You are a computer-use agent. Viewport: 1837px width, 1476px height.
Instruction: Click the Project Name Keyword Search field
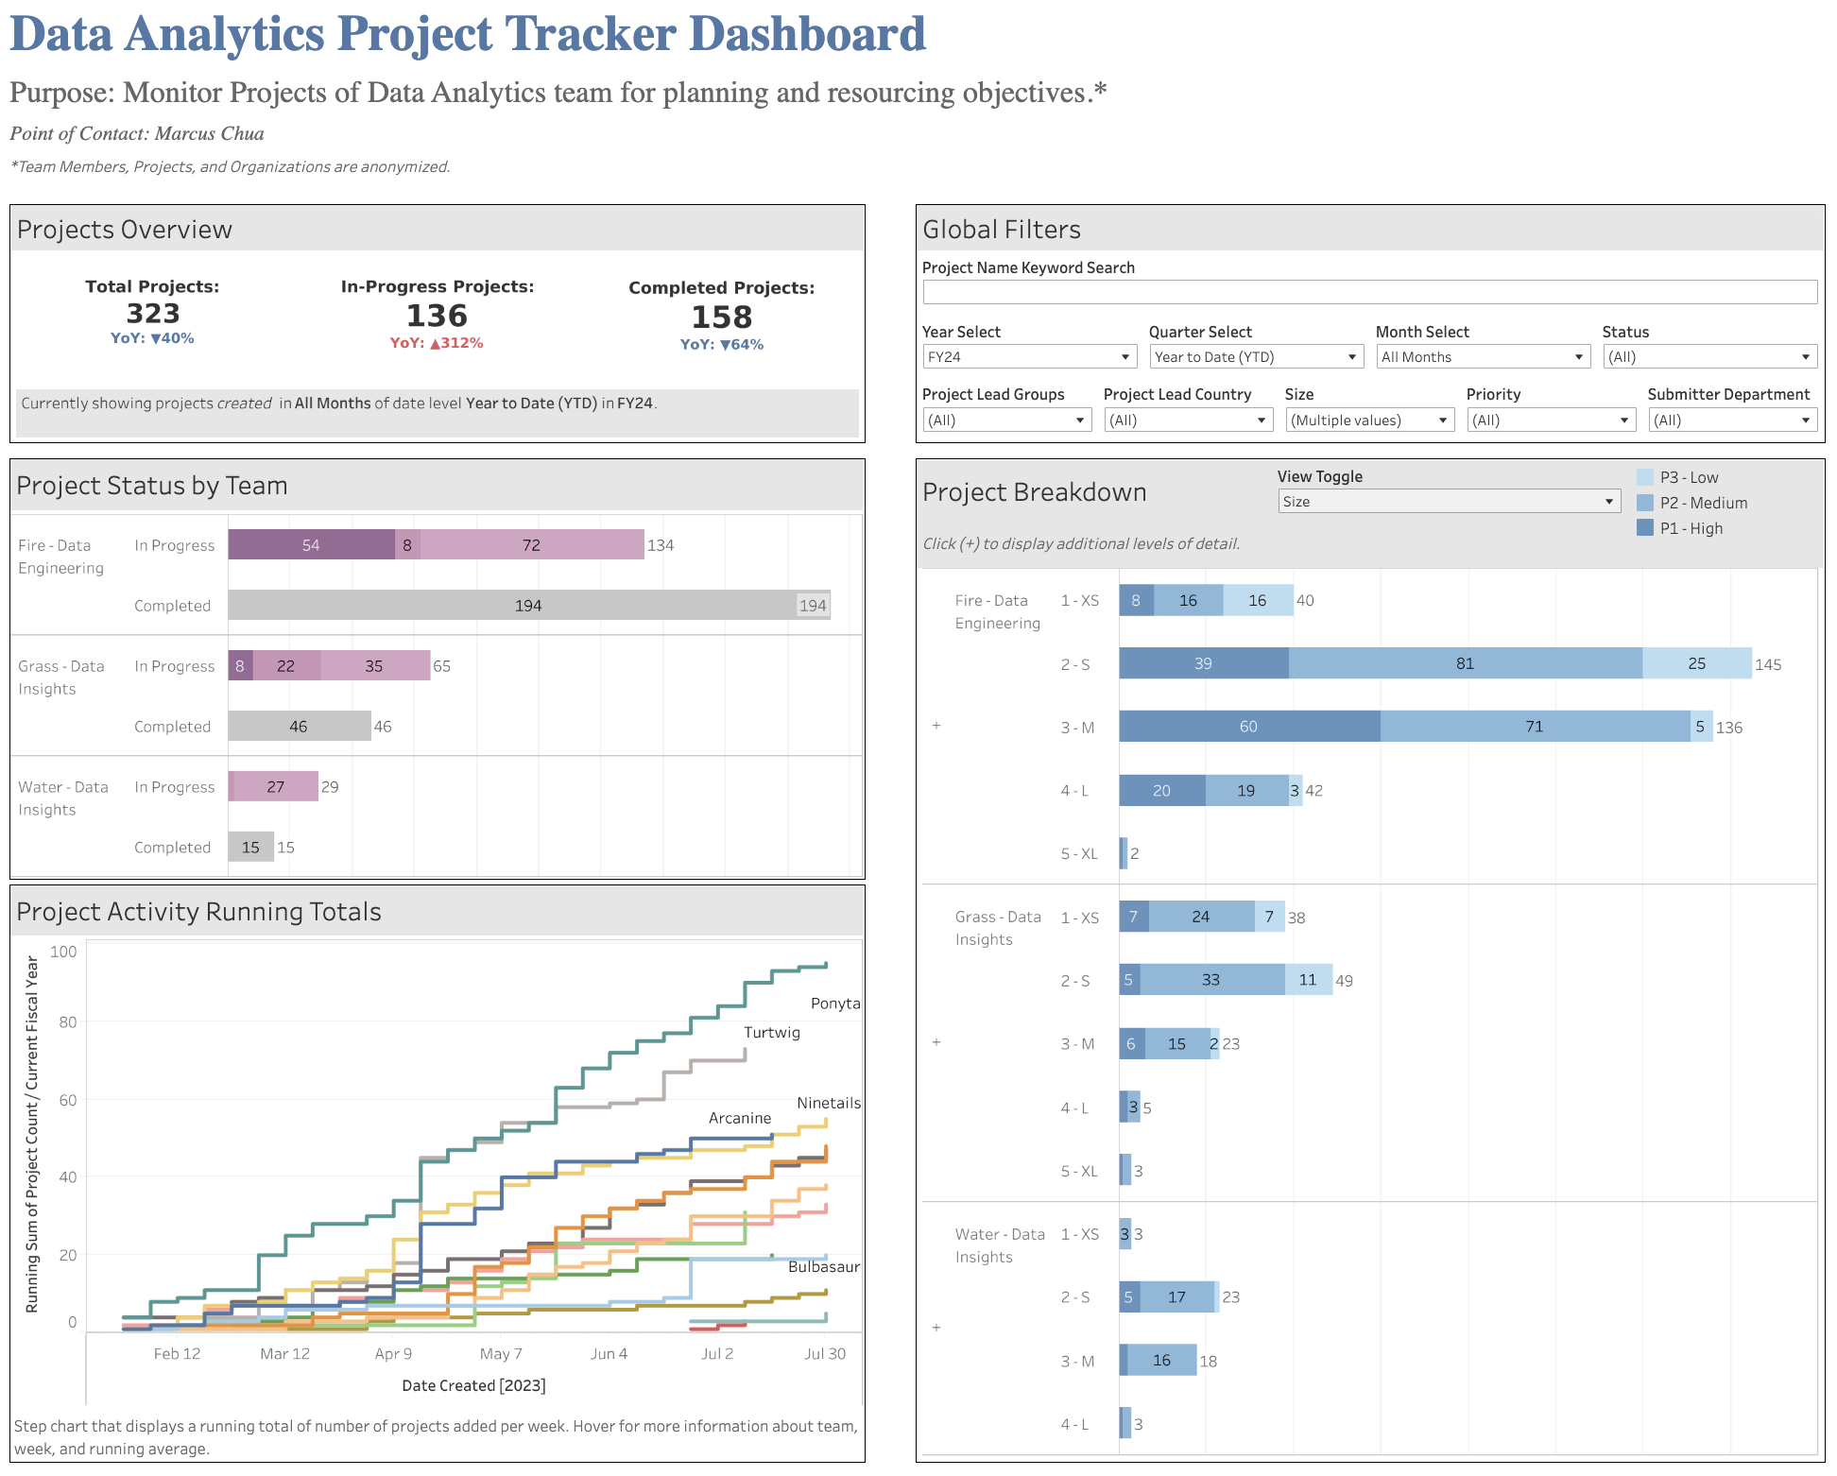(x=1368, y=292)
